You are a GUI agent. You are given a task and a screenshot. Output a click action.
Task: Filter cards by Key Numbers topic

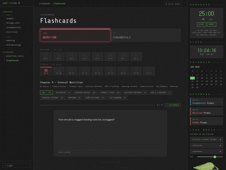[118, 98]
